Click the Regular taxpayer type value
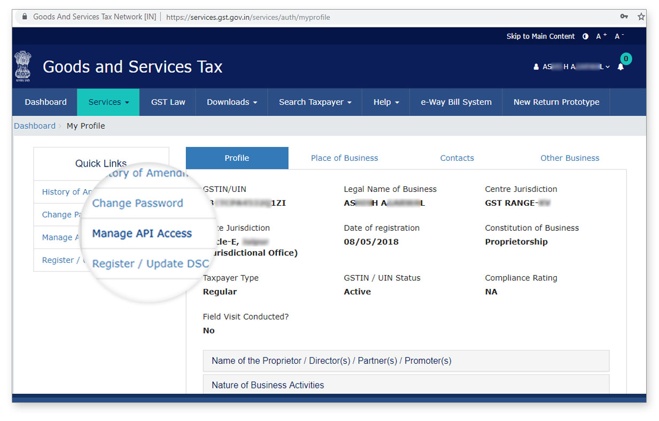 click(220, 292)
